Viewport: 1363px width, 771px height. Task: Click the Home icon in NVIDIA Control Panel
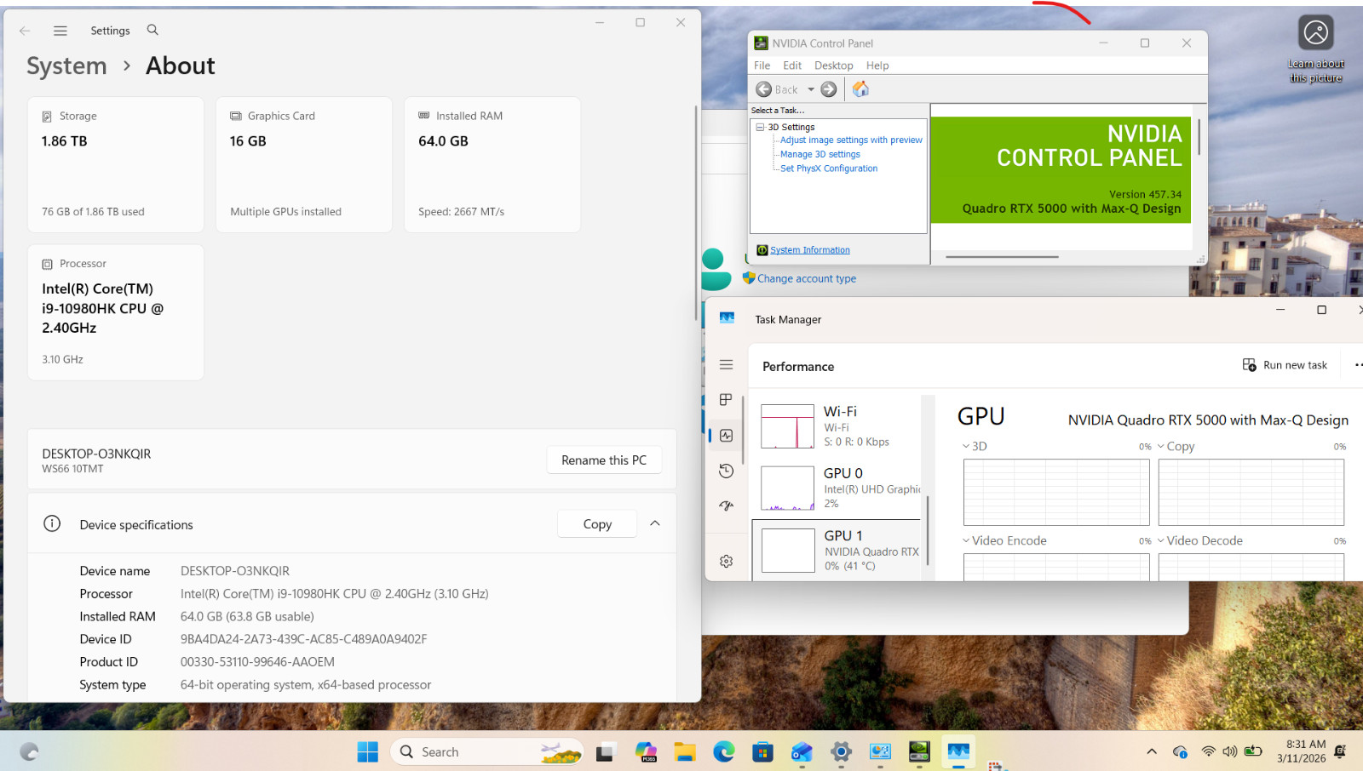(860, 89)
